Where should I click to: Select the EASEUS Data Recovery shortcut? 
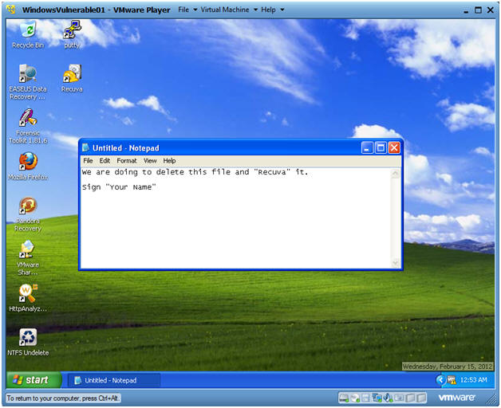pyautogui.click(x=28, y=82)
